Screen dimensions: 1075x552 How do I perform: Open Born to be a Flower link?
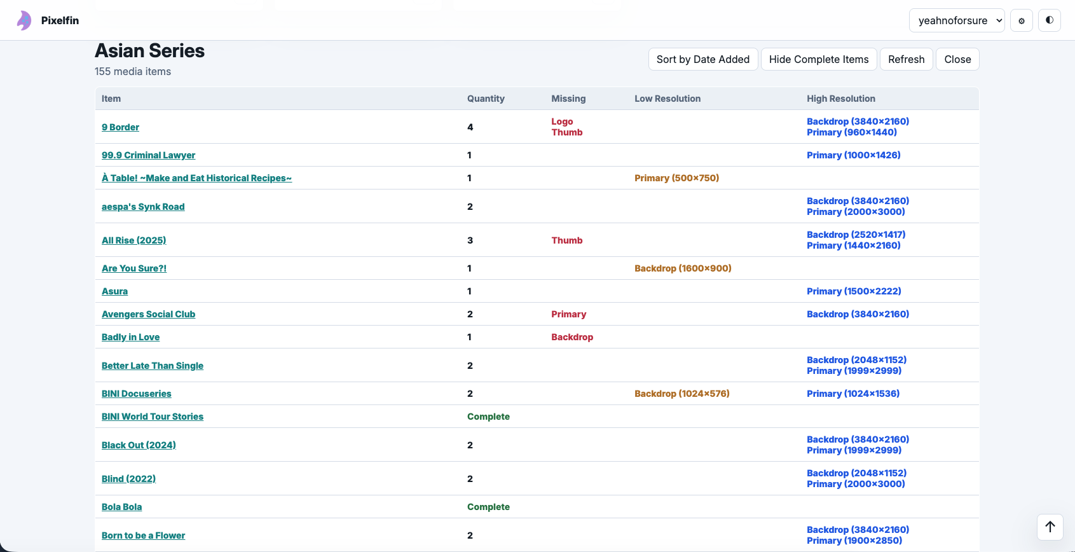point(143,535)
